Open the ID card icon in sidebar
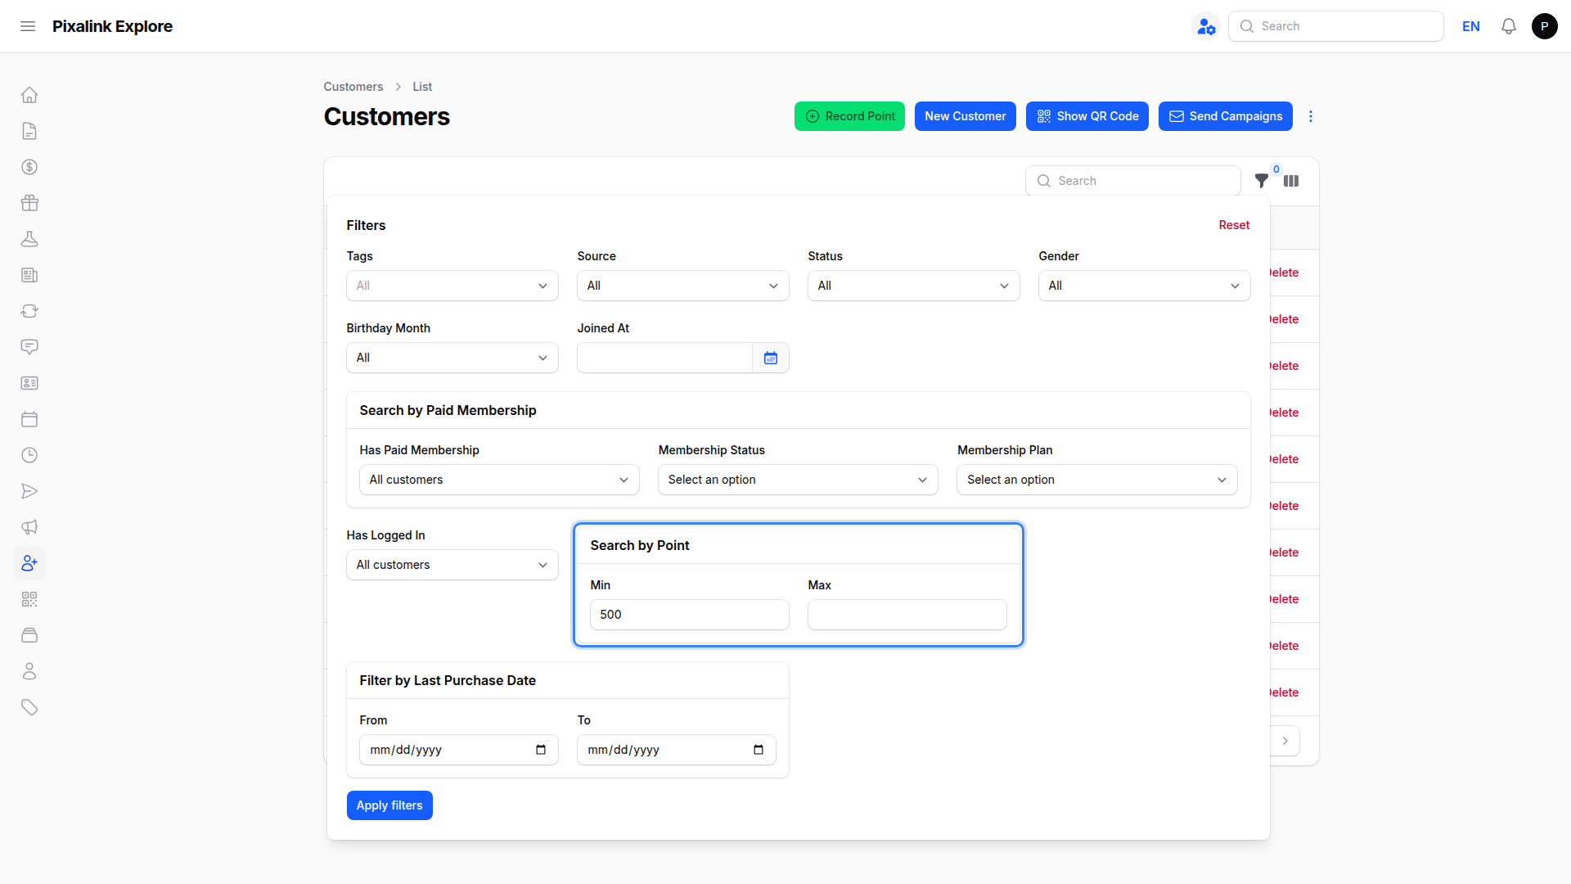 click(x=29, y=383)
